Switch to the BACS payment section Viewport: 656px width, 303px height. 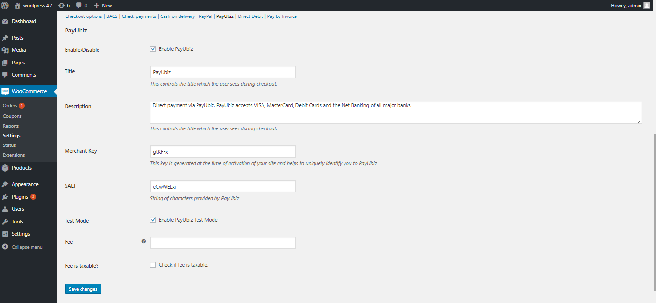112,16
